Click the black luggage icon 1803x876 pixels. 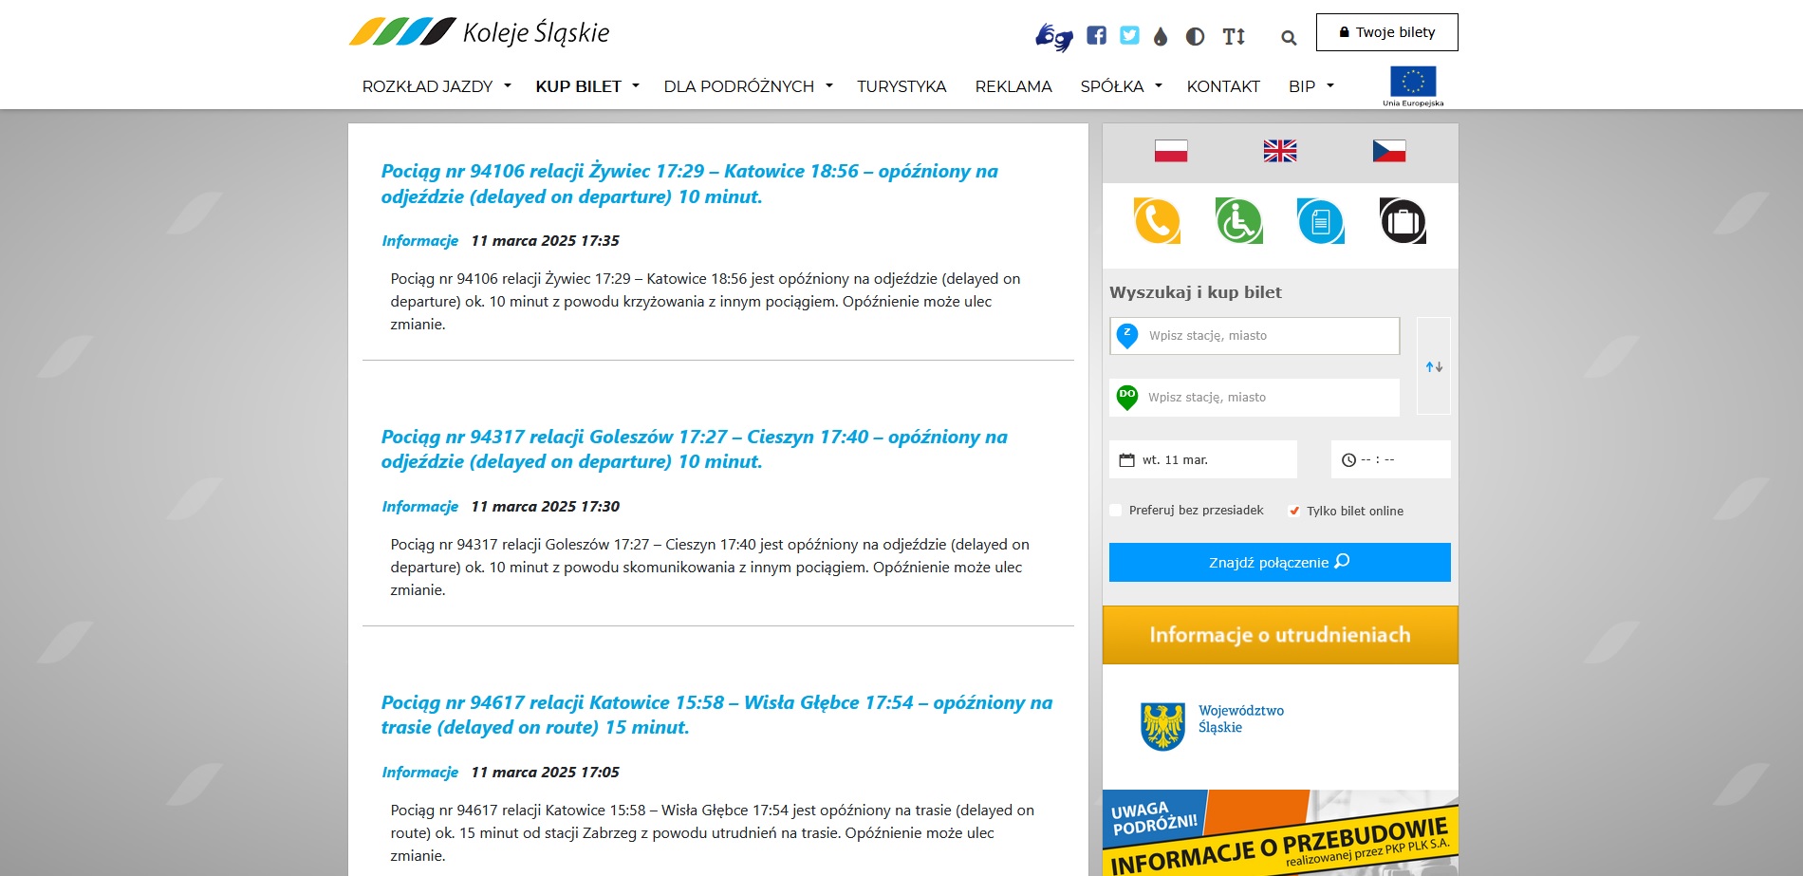tap(1402, 221)
